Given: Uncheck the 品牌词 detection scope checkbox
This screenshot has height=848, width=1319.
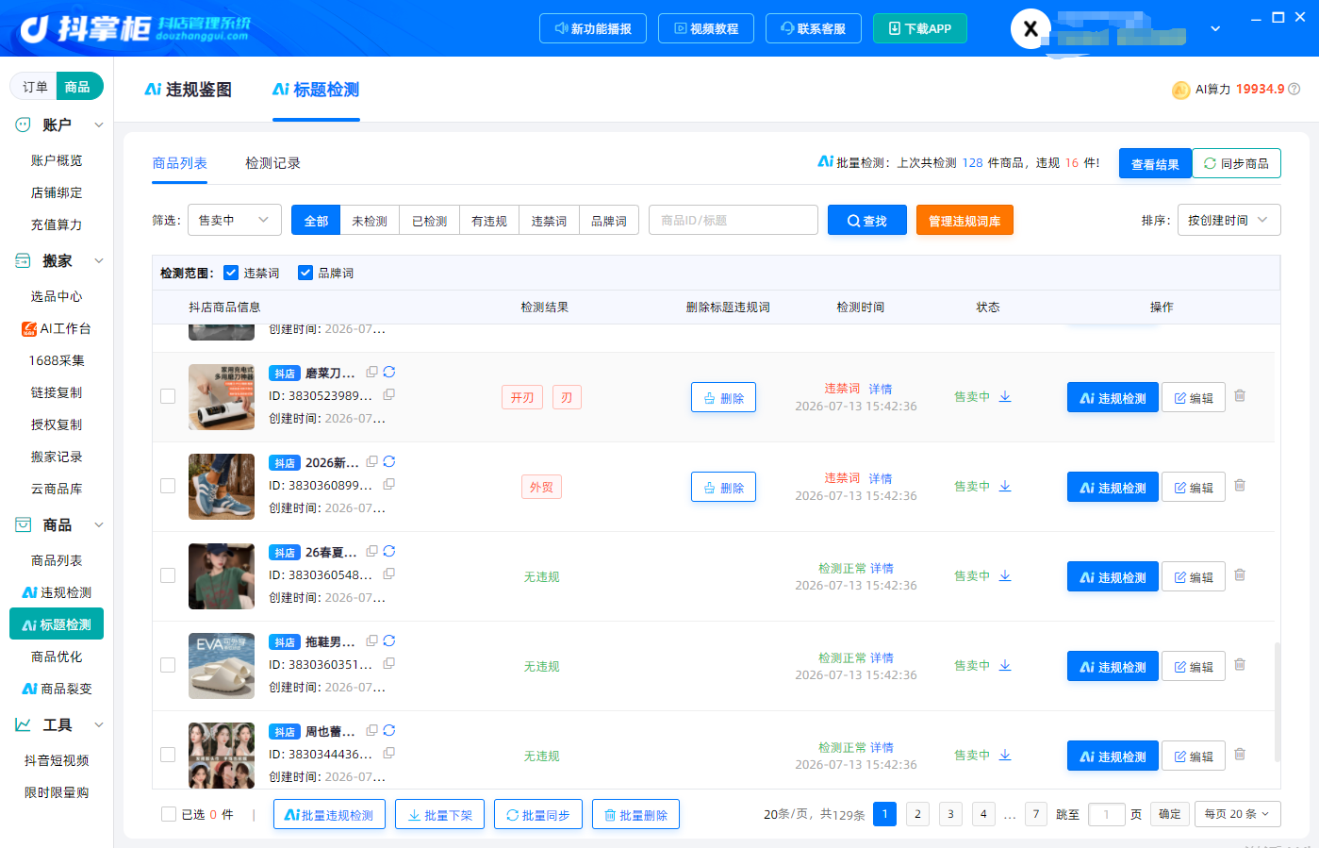Looking at the screenshot, I should click(305, 273).
